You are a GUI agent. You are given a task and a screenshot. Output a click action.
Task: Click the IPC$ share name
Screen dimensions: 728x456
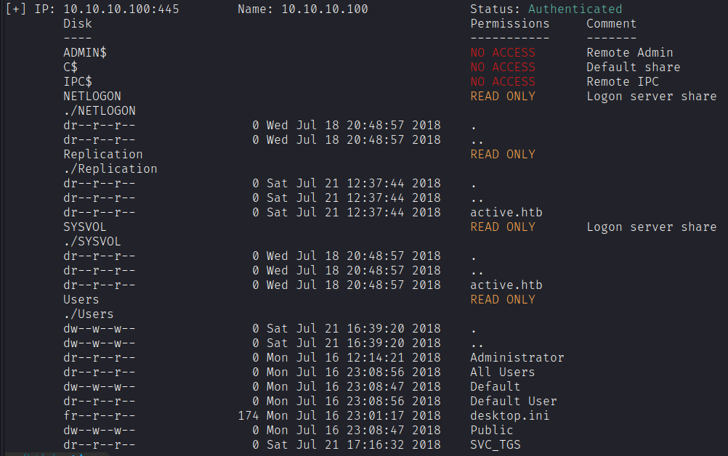[x=78, y=81]
